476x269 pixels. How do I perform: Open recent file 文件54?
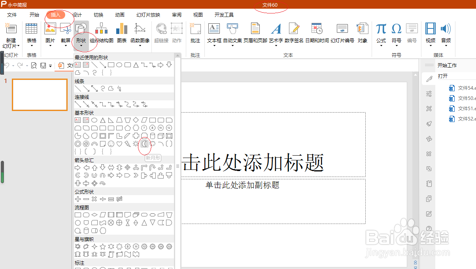(463, 88)
